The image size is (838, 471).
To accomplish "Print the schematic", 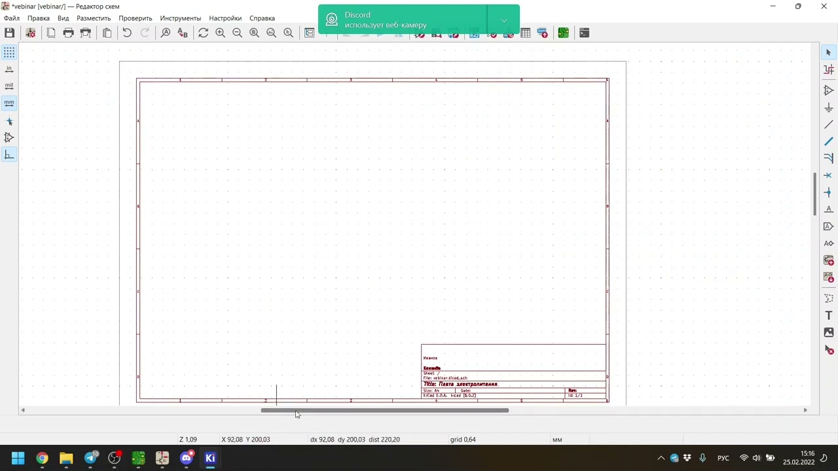I will pos(68,33).
